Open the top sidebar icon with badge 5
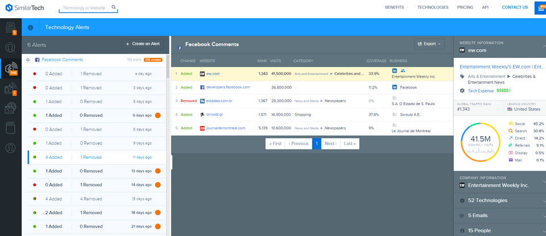This screenshot has width=546, height=236. pos(10,27)
